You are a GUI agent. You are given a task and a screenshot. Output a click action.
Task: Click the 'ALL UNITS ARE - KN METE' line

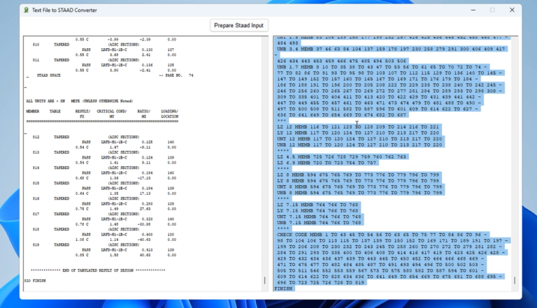tap(80, 101)
